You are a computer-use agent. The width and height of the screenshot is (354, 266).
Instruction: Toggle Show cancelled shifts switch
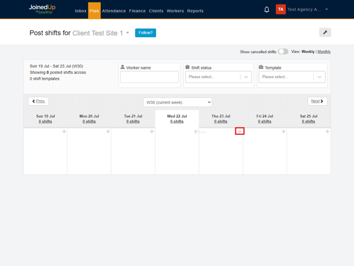click(x=283, y=52)
